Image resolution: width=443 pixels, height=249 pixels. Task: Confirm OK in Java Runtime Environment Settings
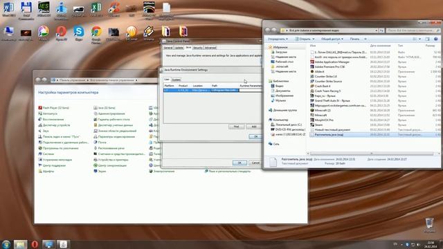click(x=255, y=137)
